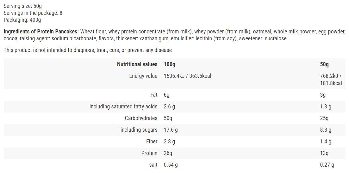Screen dimensions: 349x173
Task: Click the "Carbohydrates" row label
Action: pos(141,118)
